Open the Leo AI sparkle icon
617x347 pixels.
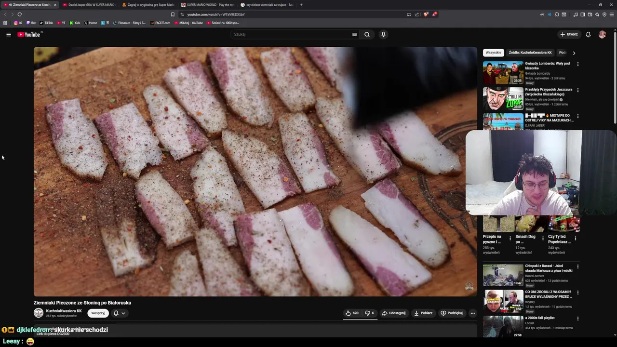click(x=597, y=14)
